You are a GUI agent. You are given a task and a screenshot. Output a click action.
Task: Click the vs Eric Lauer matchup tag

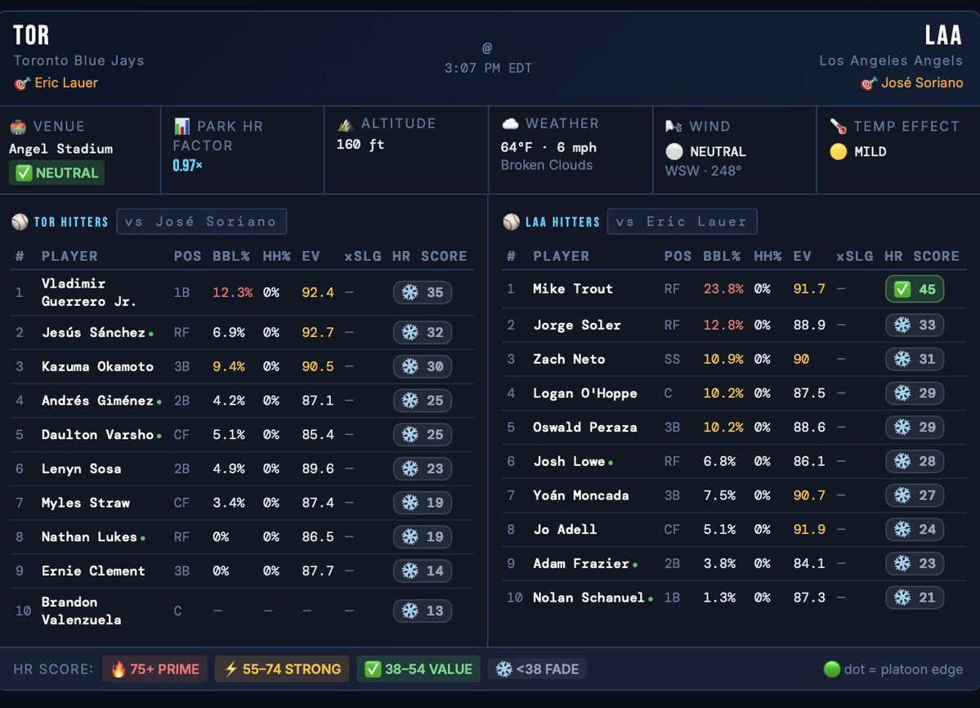click(682, 222)
